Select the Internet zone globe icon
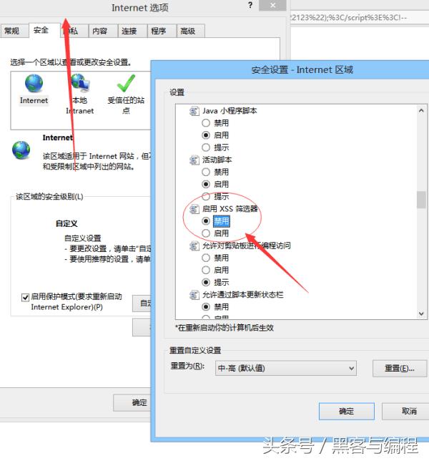 tap(34, 83)
